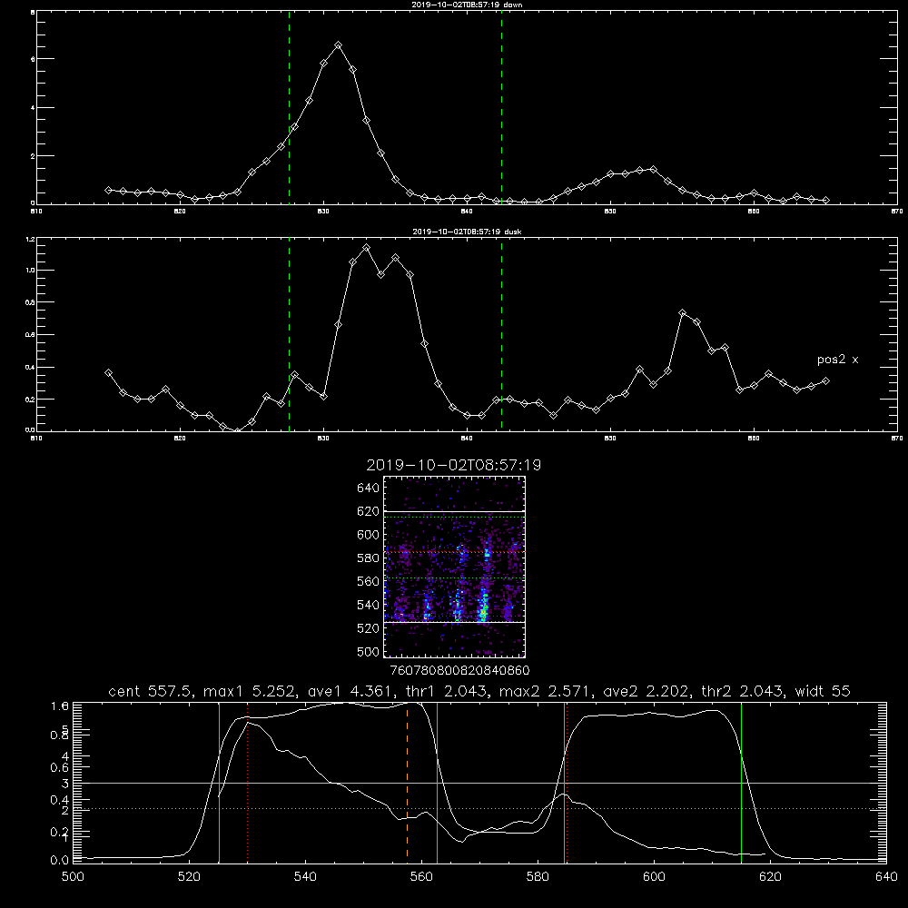Screen dimensions: 908x908
Task: Click the '600' y-axis label beside spectral image
Action: (369, 535)
